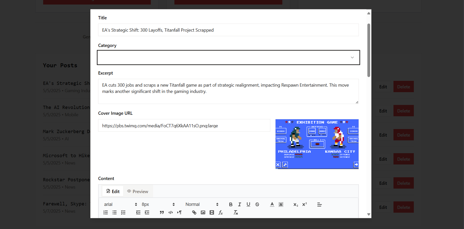Click the dialog vertical scrollbar
The height and width of the screenshot is (229, 464).
point(369,50)
